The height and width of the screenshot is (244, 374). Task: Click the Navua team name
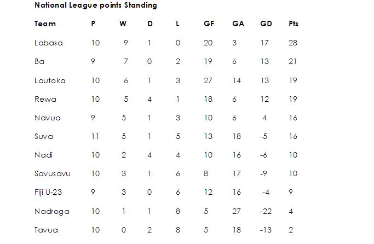(48, 118)
